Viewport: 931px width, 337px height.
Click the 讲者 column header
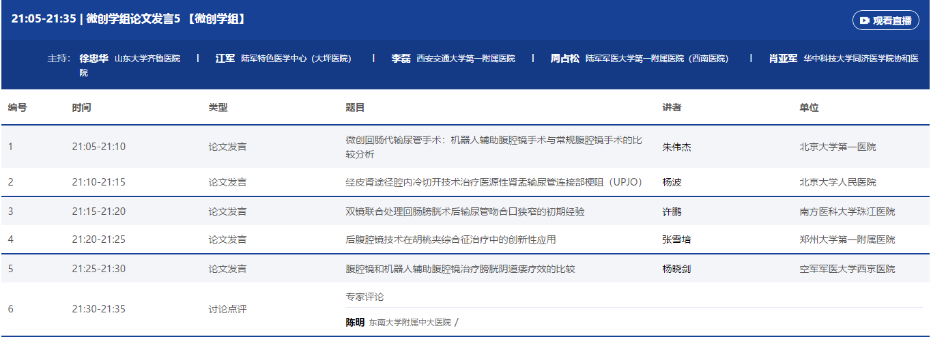pos(672,108)
